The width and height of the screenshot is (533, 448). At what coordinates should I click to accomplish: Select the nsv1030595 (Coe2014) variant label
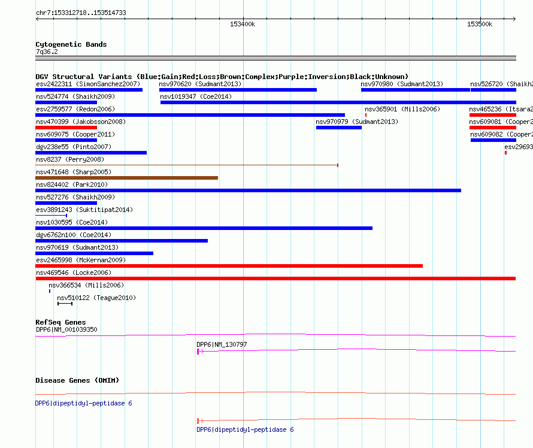coord(72,222)
